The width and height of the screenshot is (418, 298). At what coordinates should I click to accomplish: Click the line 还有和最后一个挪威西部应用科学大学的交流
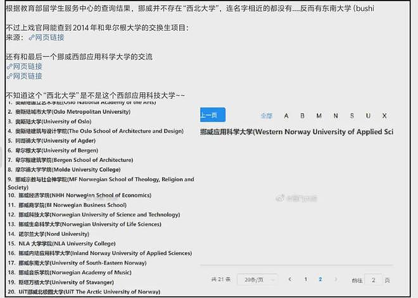79,57
